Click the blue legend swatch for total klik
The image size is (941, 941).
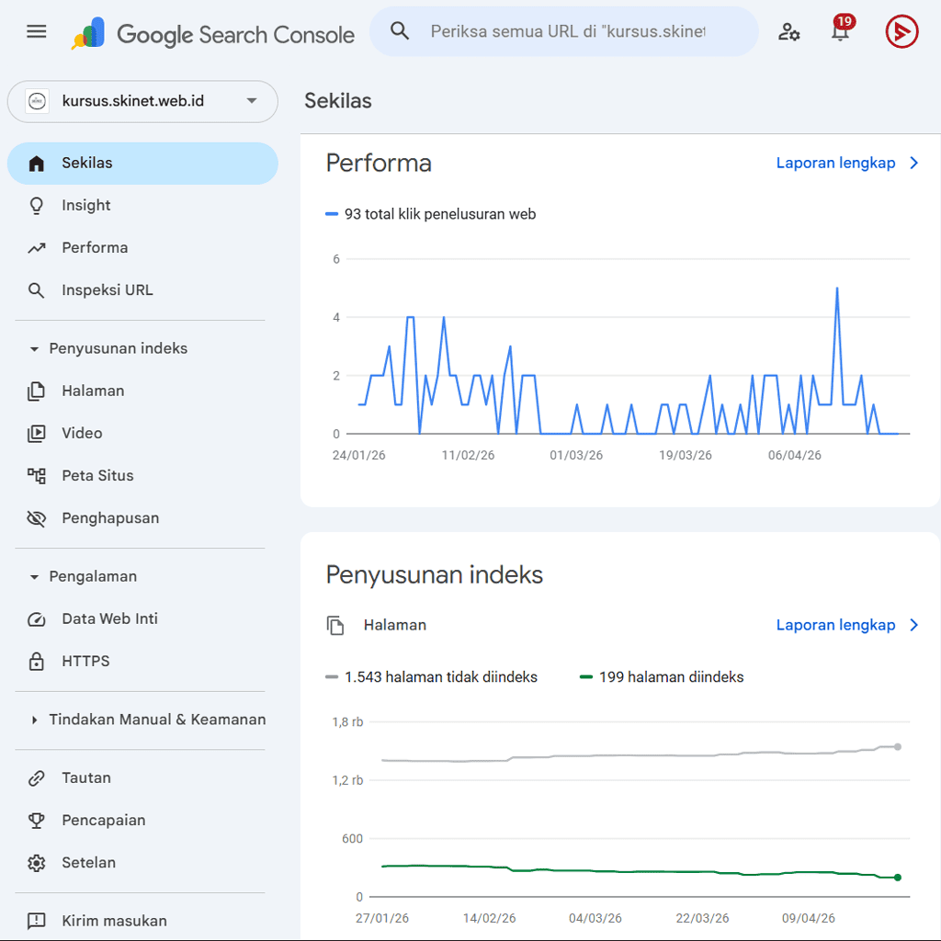pyautogui.click(x=332, y=214)
